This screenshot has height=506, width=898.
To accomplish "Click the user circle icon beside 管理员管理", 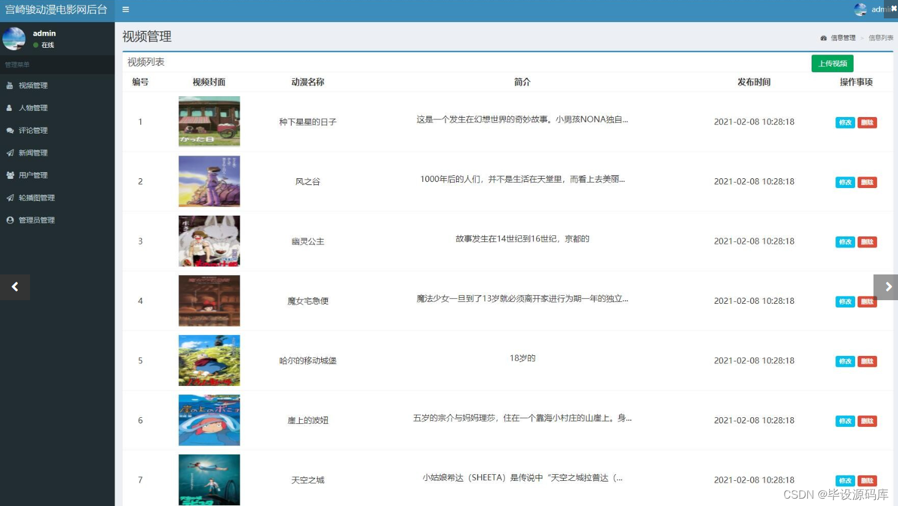I will click(x=10, y=220).
